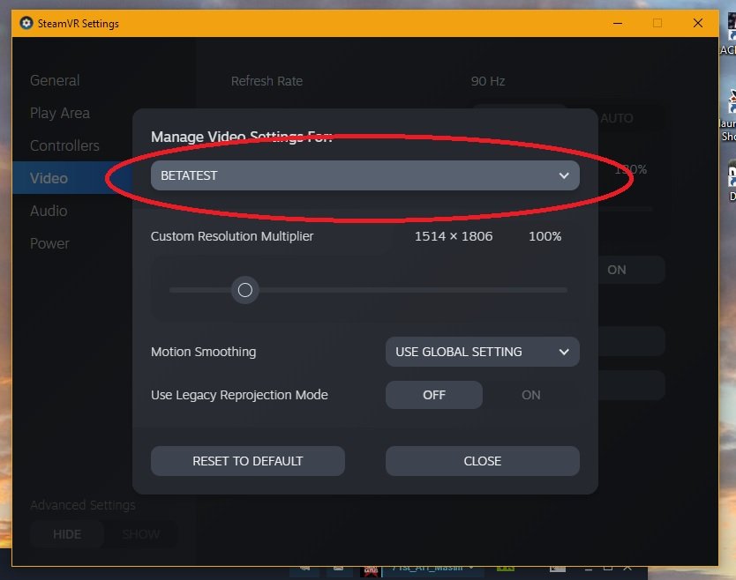The height and width of the screenshot is (580, 736).
Task: Click the Motion Smoothing label
Action: tap(203, 352)
